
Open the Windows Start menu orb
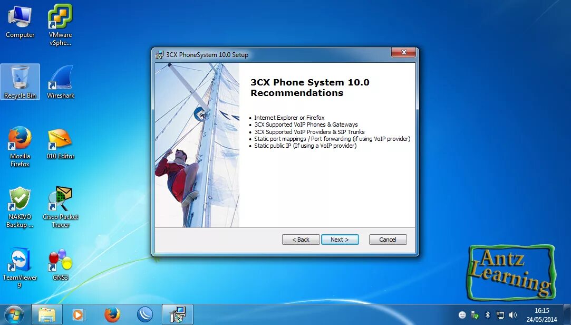click(14, 314)
